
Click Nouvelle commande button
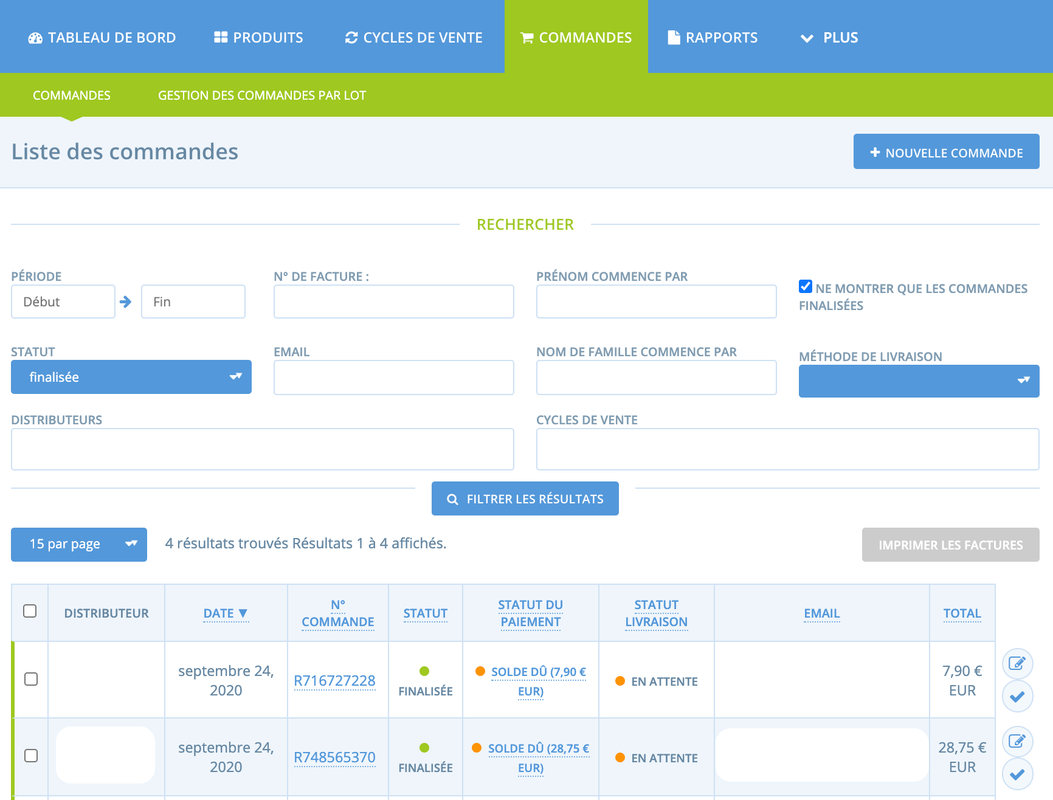(946, 151)
